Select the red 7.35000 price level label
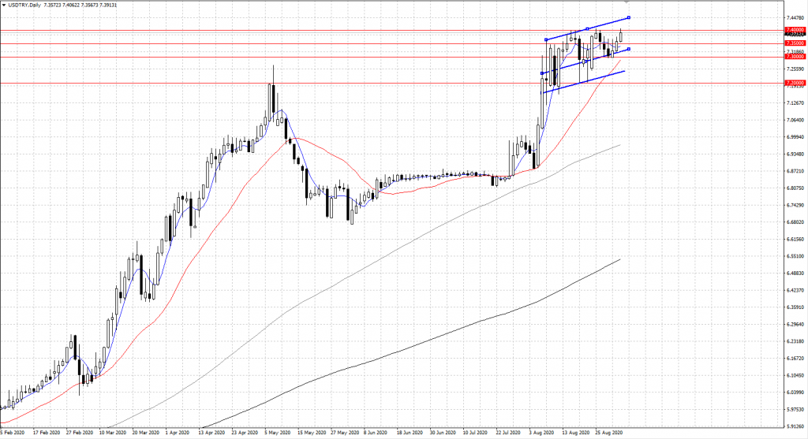The height and width of the screenshot is (439, 808). click(x=795, y=43)
